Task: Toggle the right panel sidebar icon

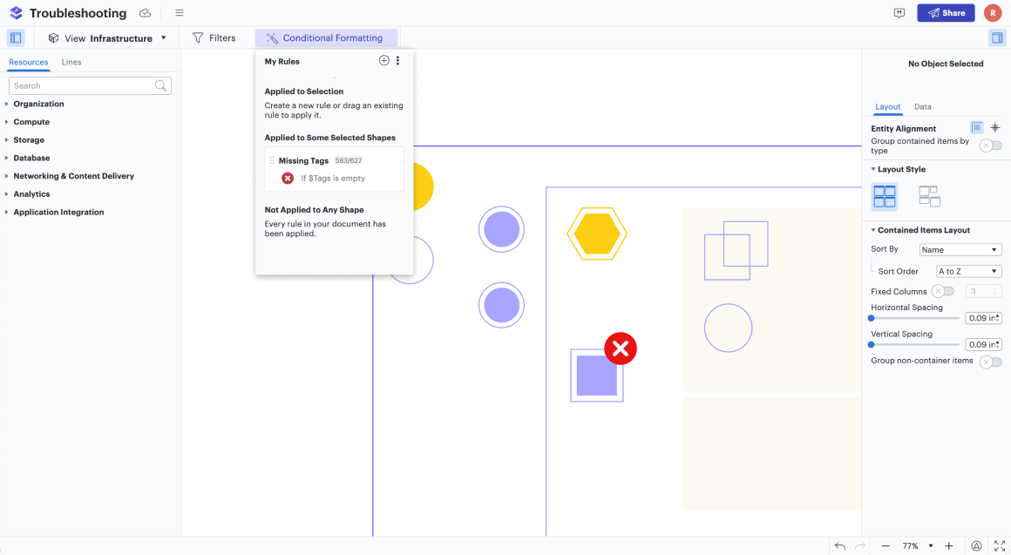Action: pyautogui.click(x=996, y=38)
